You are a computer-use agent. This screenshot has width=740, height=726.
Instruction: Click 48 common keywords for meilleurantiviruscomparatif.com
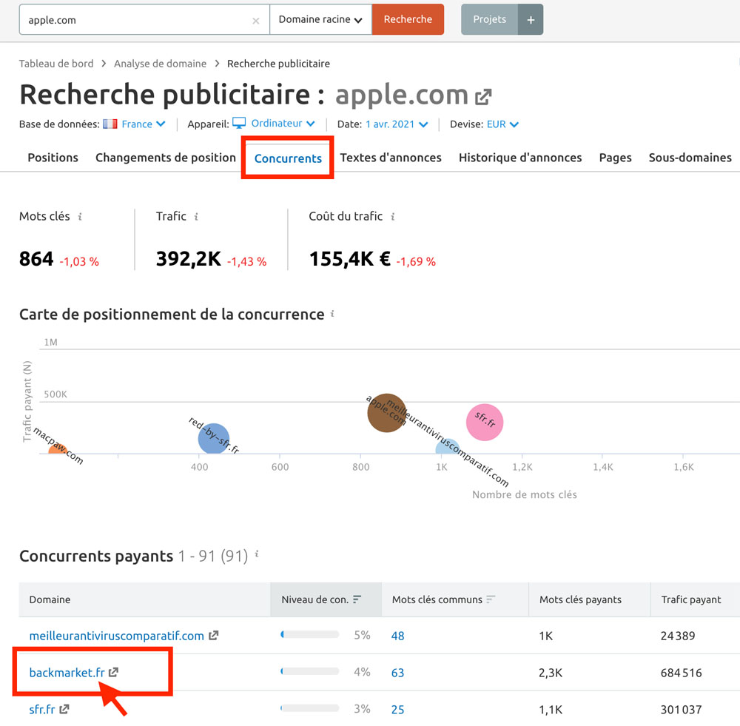tap(398, 636)
